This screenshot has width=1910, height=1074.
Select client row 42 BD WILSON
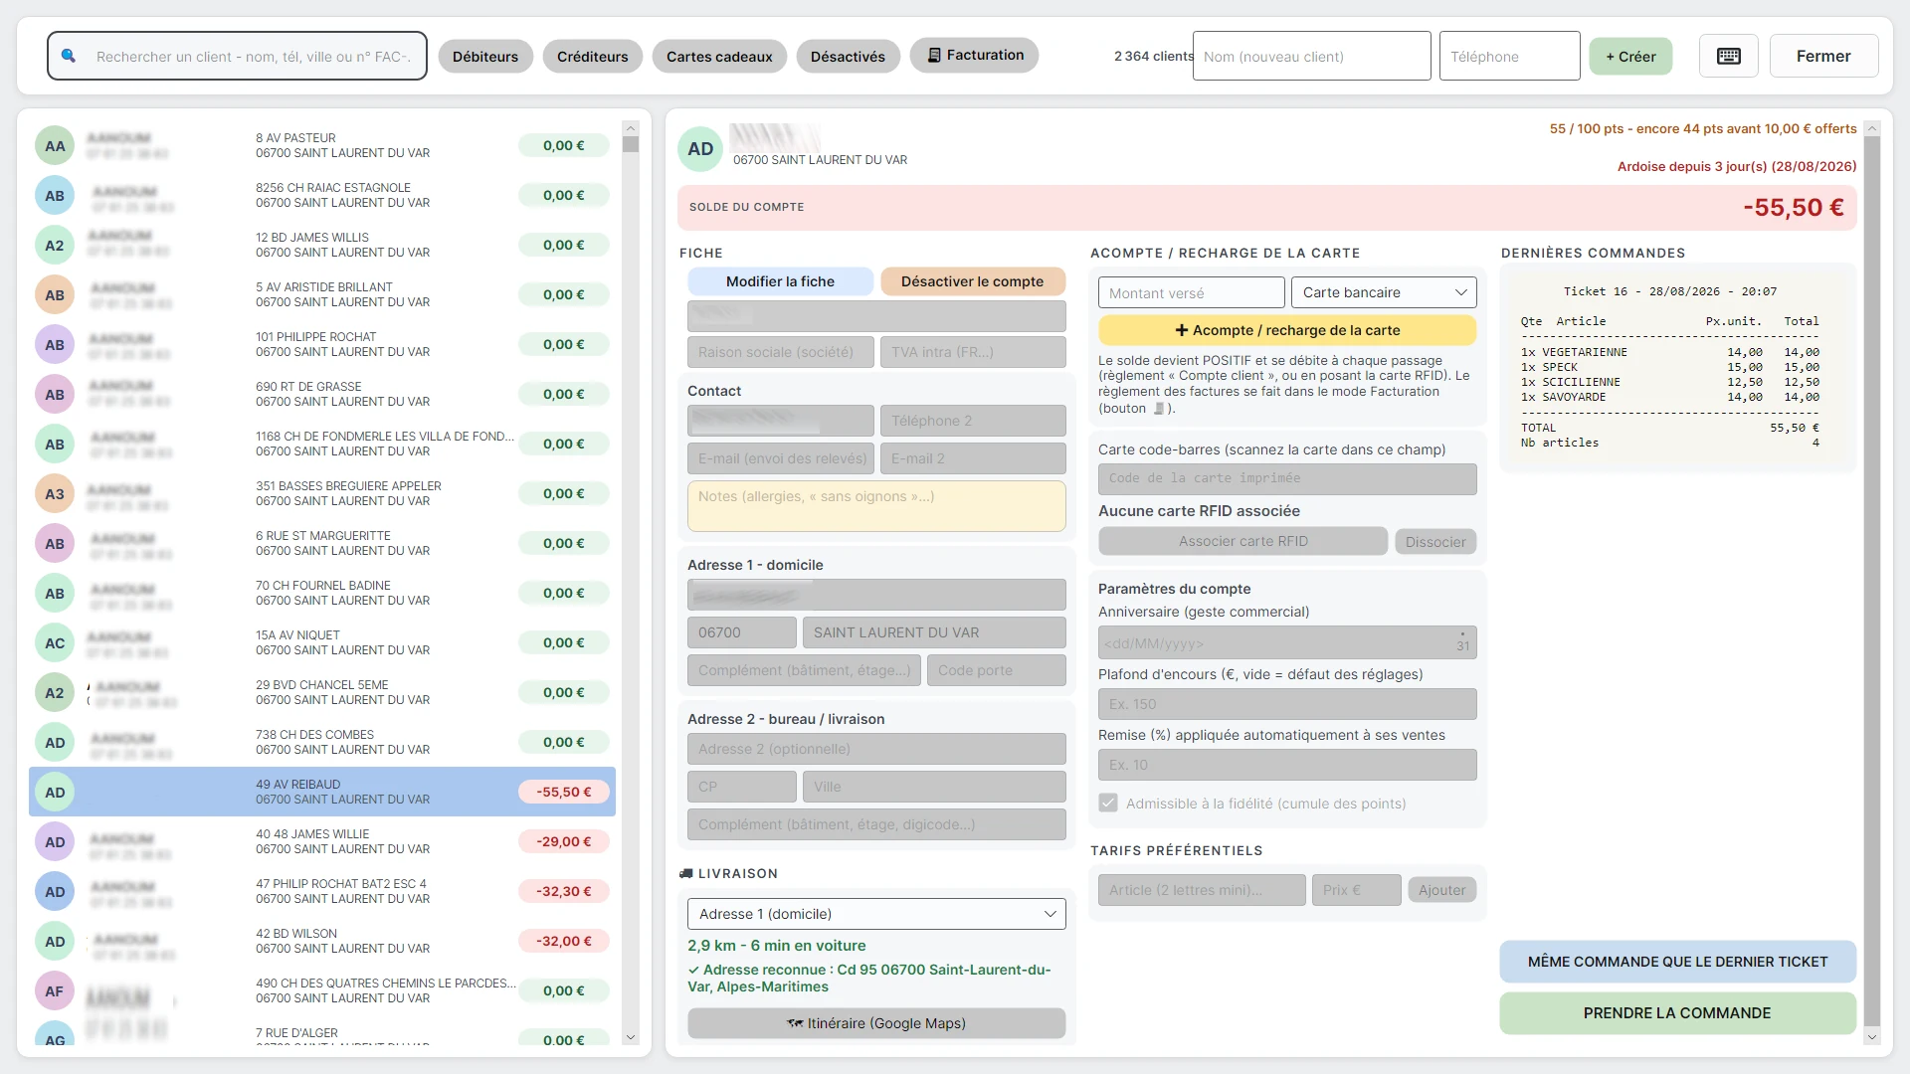pos(322,941)
